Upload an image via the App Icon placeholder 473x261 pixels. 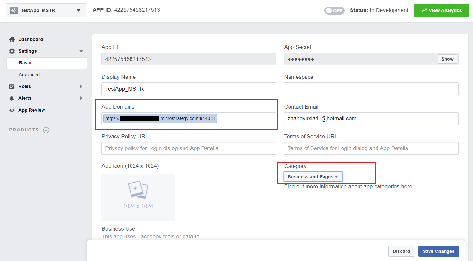click(x=138, y=197)
